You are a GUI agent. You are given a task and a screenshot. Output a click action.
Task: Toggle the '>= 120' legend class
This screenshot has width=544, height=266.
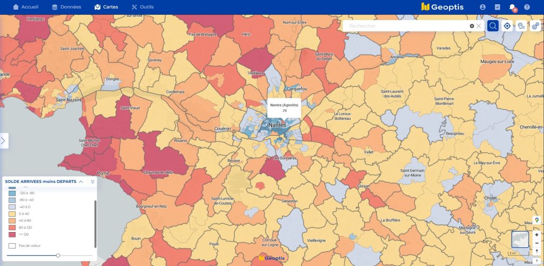[12, 234]
